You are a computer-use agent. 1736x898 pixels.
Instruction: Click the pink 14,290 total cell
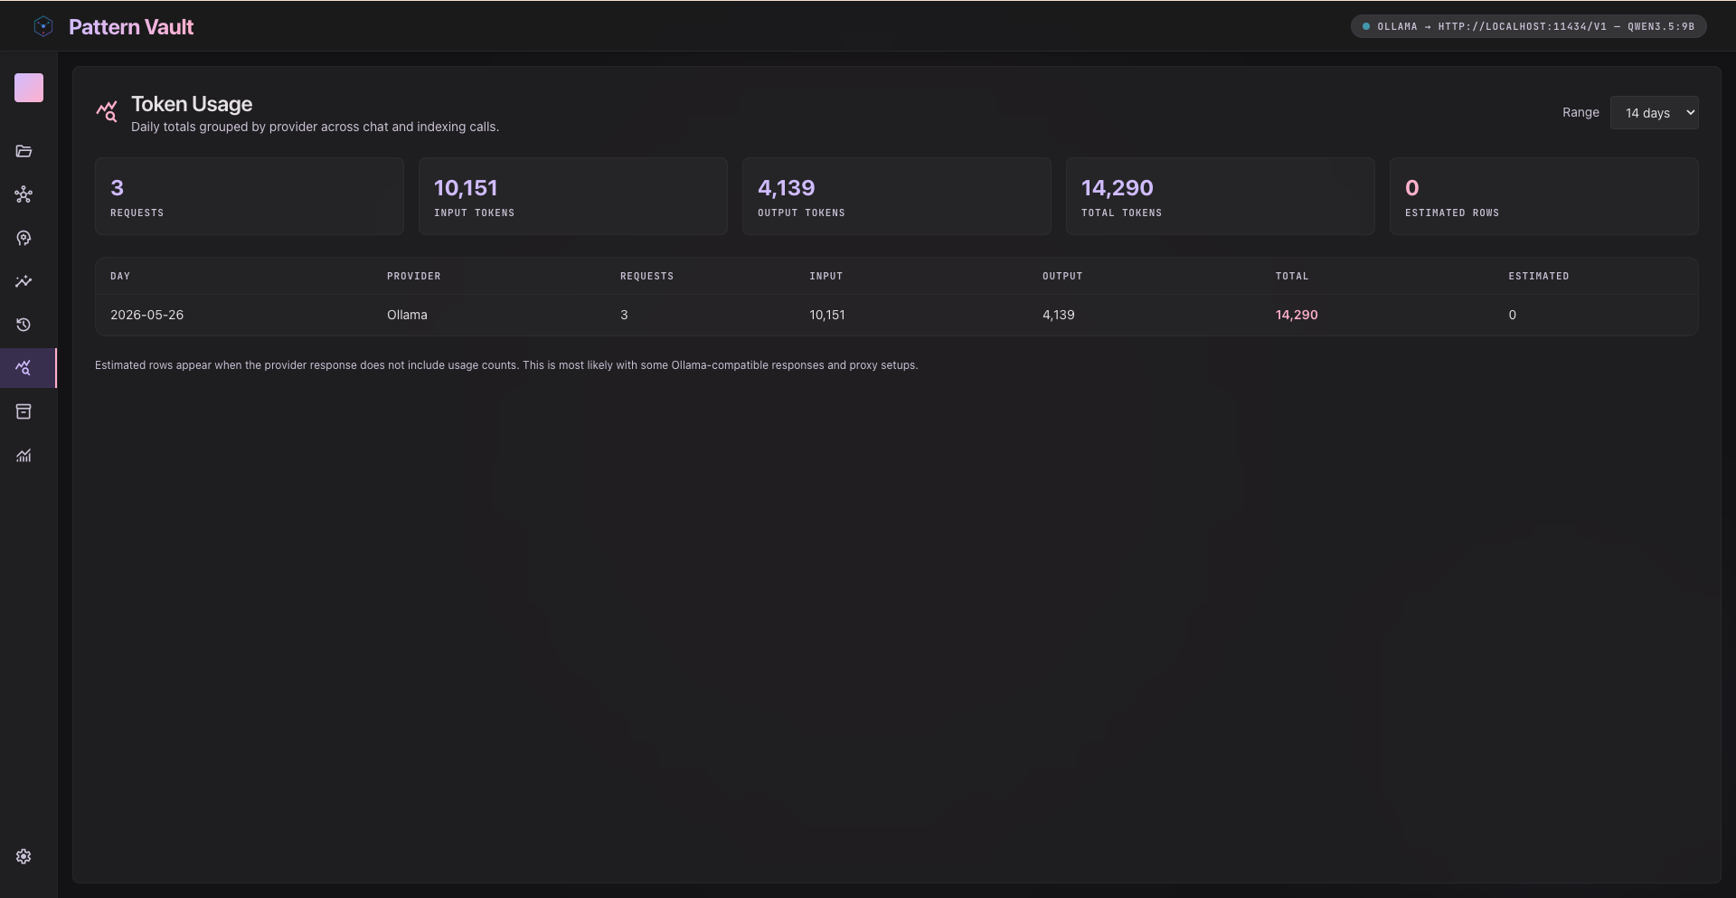1297,315
